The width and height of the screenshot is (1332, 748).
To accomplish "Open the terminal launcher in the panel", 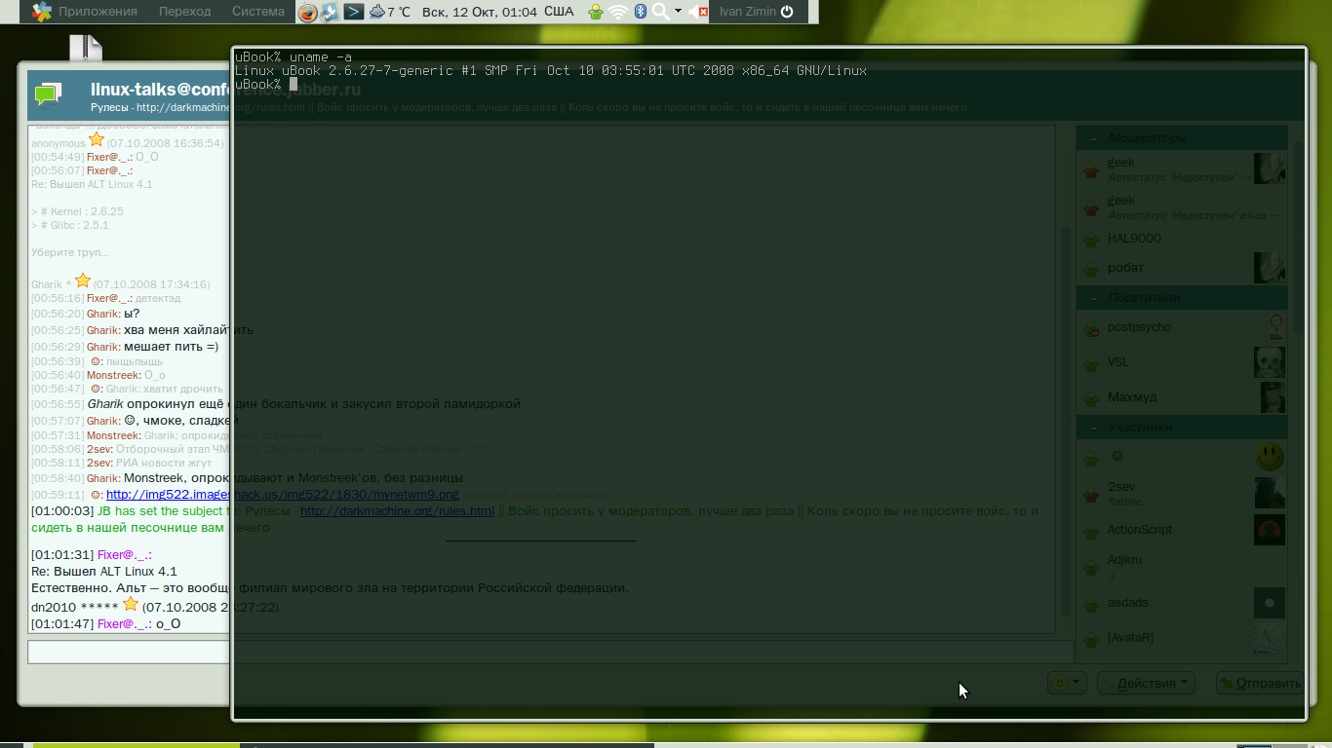I will coord(354,12).
